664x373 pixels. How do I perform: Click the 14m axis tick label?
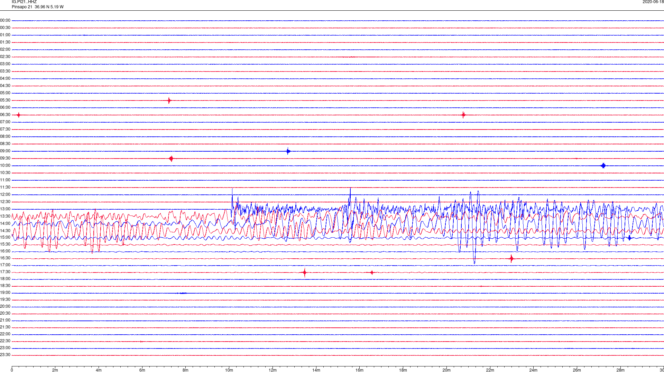(316, 370)
